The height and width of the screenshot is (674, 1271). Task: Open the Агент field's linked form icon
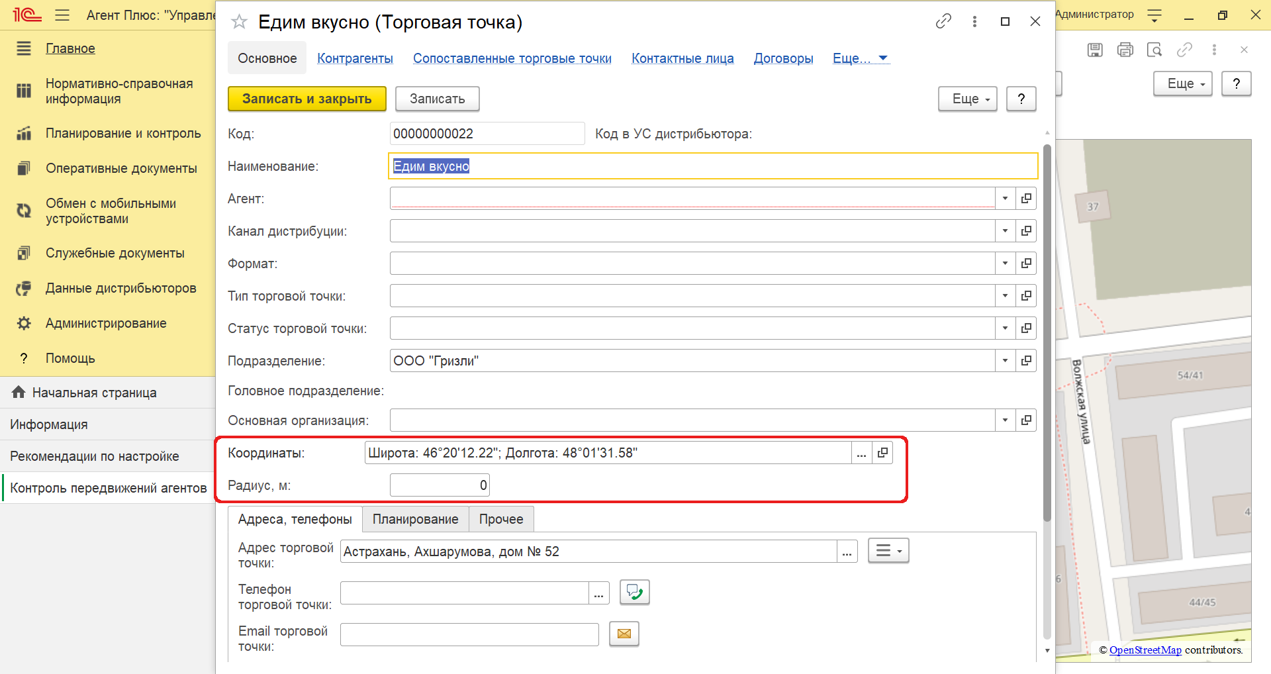[x=1026, y=198]
